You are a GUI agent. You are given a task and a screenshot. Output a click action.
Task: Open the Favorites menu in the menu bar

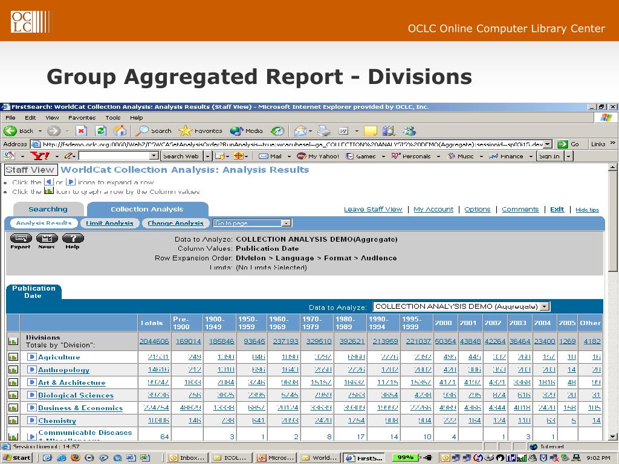82,118
